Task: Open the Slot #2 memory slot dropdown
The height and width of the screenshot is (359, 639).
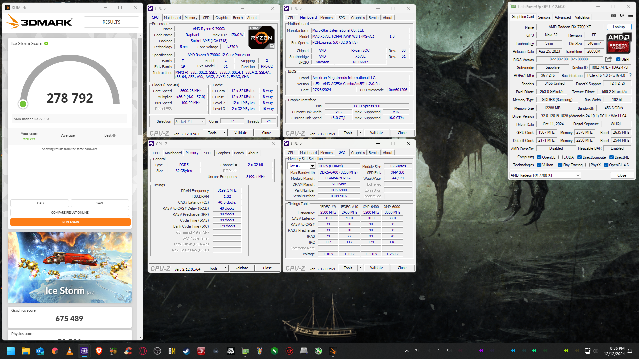Action: pos(301,166)
